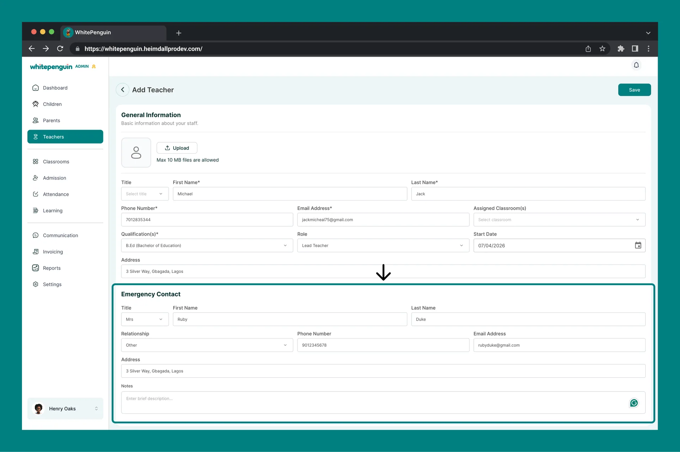
Task: Click the Grammarly icon in Notes field
Action: (634, 403)
